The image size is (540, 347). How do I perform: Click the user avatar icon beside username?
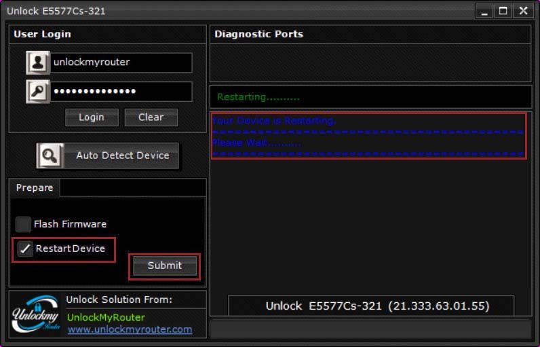tap(38, 62)
